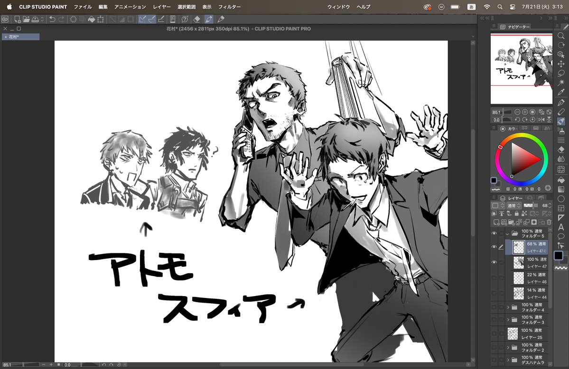Click the Wi-Fi status icon
The width and height of the screenshot is (569, 369).
pos(486,7)
